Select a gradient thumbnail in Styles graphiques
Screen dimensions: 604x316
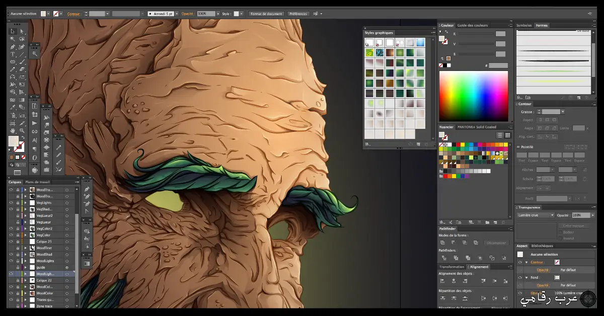click(421, 43)
